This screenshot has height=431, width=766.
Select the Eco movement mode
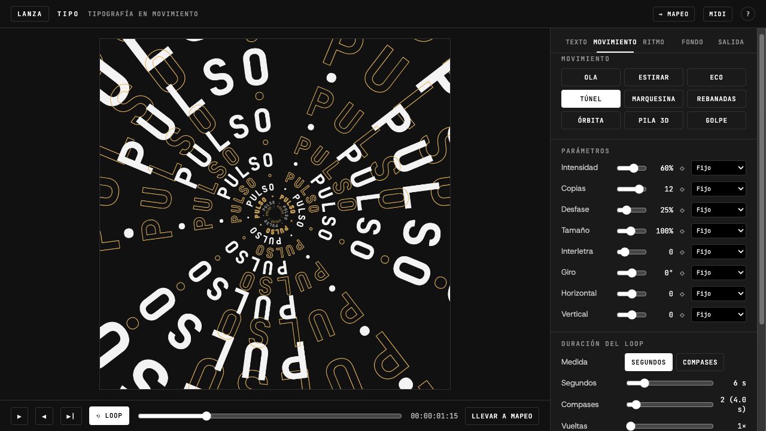coord(716,77)
